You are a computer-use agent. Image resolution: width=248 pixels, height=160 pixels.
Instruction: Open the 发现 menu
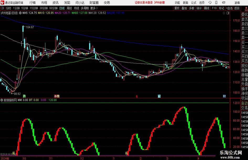pos(67,3)
